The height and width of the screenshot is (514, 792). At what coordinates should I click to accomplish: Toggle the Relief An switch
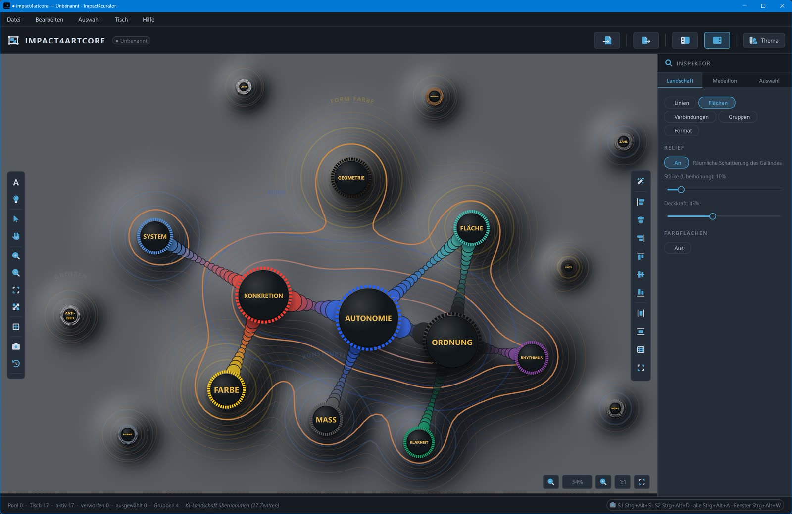(677, 163)
